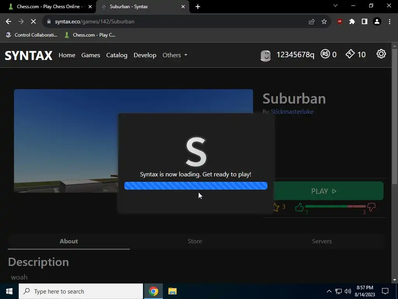Open the Extensions puzzle icon

[352, 22]
